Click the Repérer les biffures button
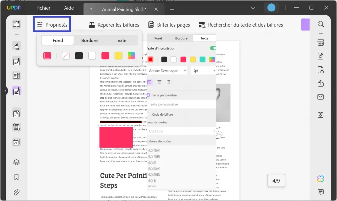The width and height of the screenshot is (337, 201). (x=114, y=24)
